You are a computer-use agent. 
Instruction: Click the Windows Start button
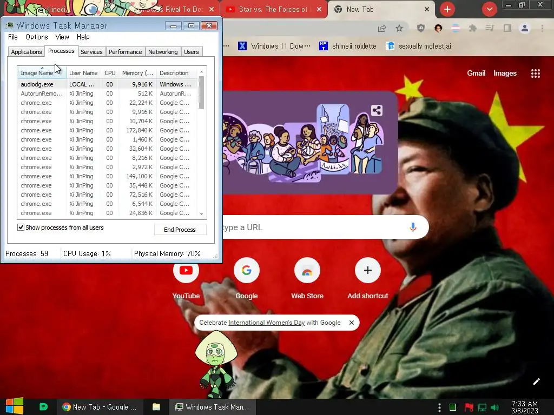click(x=15, y=406)
